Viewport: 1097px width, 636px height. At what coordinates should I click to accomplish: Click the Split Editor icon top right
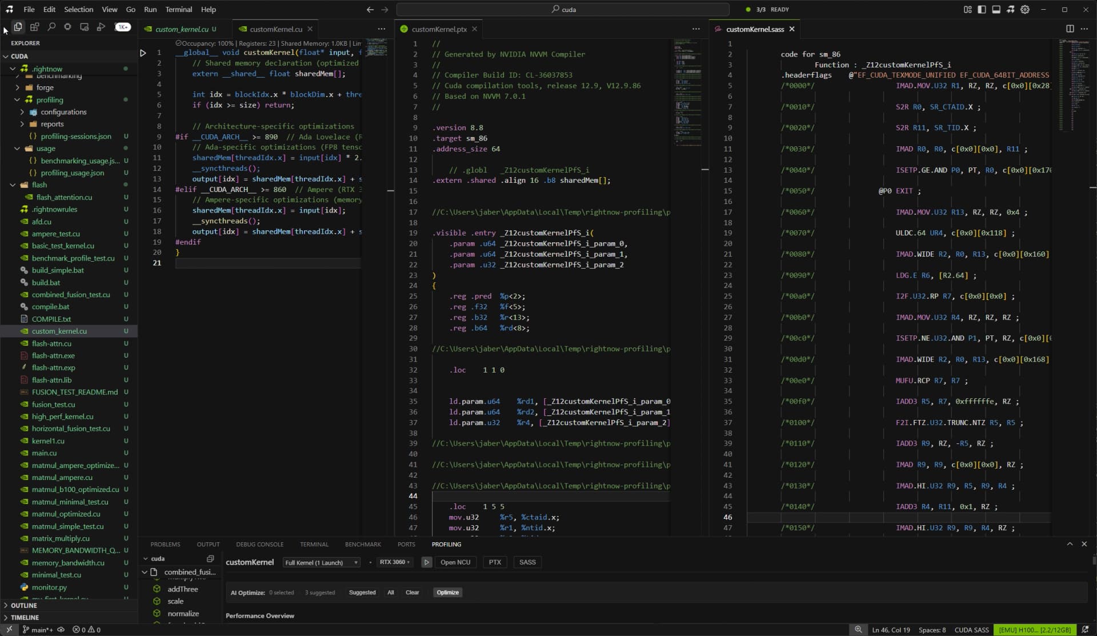1070,29
